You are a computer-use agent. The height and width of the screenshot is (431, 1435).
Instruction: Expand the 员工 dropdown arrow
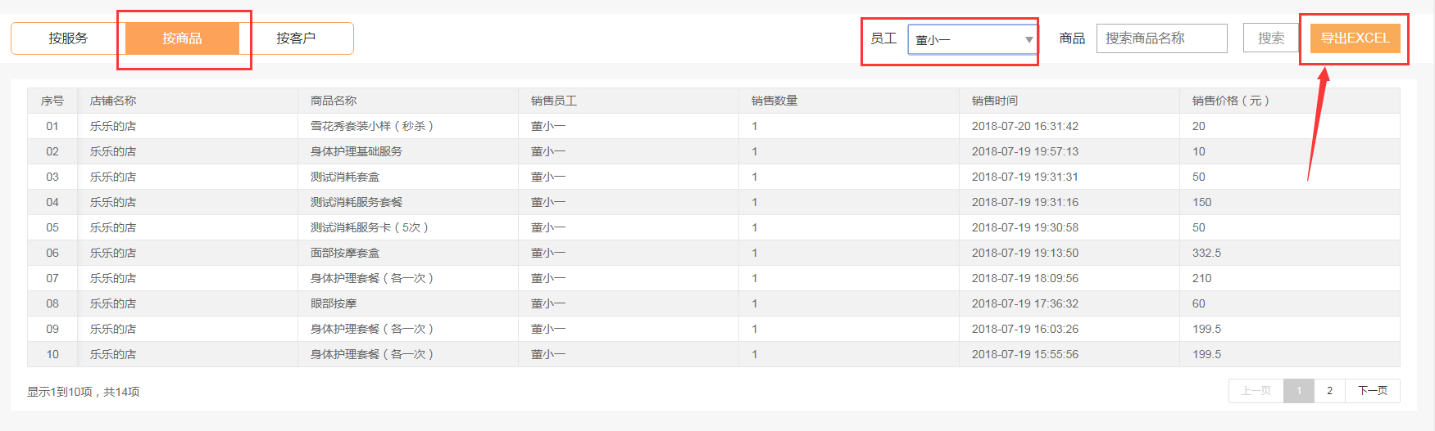coord(1029,39)
